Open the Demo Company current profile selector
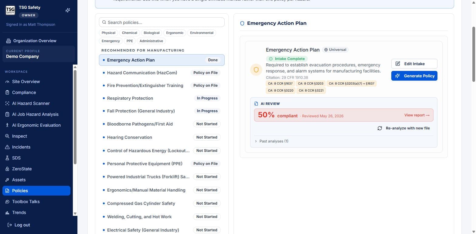Image resolution: width=476 pixels, height=234 pixels. point(39,54)
